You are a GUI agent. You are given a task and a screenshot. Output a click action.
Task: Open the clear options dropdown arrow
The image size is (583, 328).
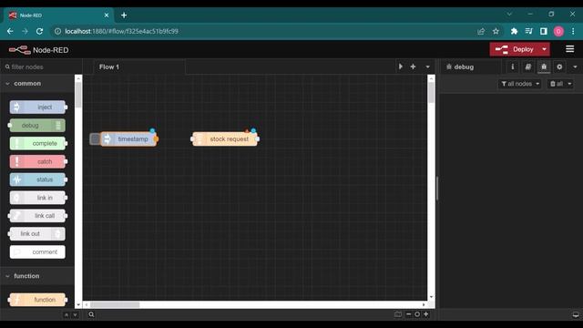point(569,84)
